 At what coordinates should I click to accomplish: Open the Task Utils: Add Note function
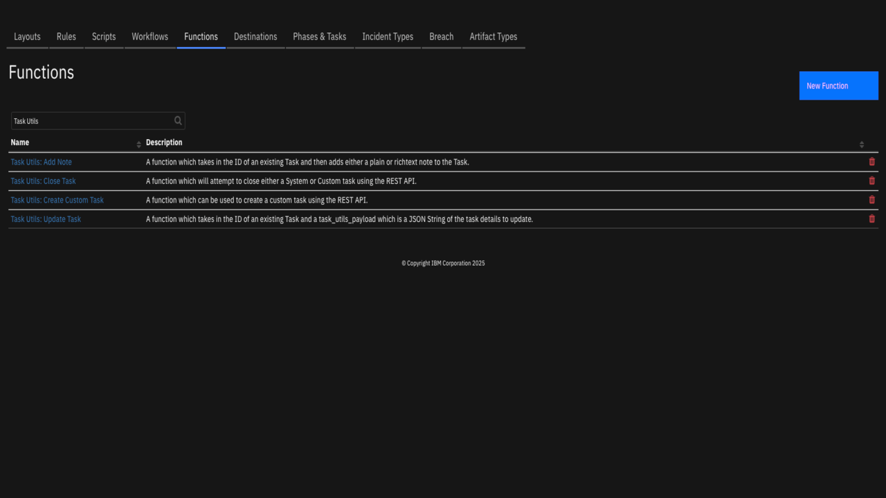[41, 162]
